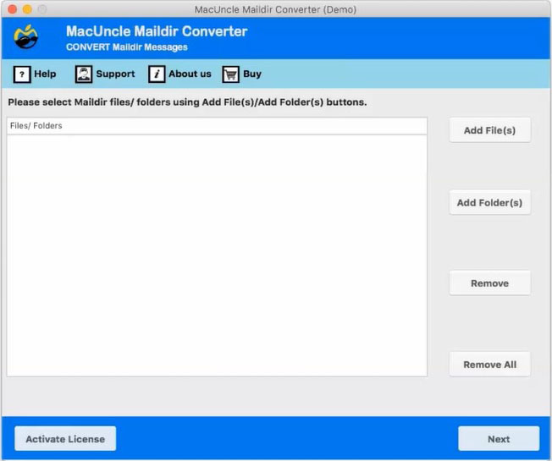Clear the list with Remove All
Viewport: 552px width, 461px height.
pos(489,365)
